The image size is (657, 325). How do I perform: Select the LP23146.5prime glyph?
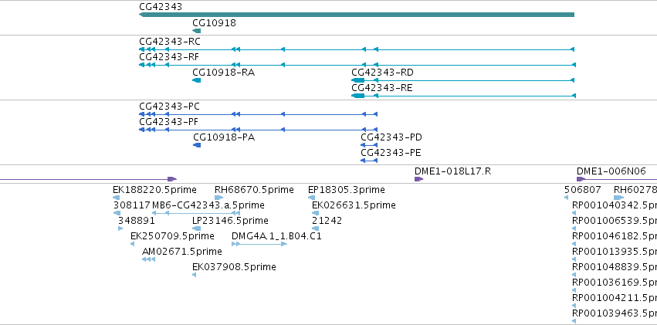pyautogui.click(x=197, y=229)
